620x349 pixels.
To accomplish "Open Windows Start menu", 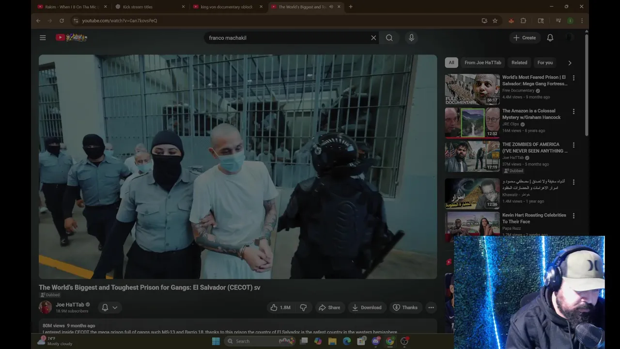I will click(x=216, y=341).
